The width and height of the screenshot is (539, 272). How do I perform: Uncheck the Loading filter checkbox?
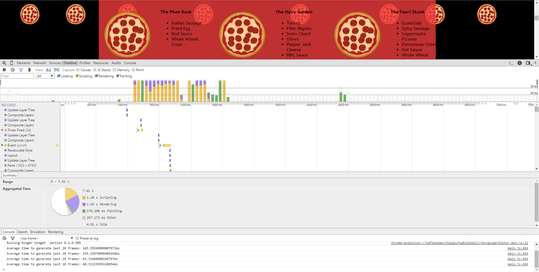click(x=59, y=76)
